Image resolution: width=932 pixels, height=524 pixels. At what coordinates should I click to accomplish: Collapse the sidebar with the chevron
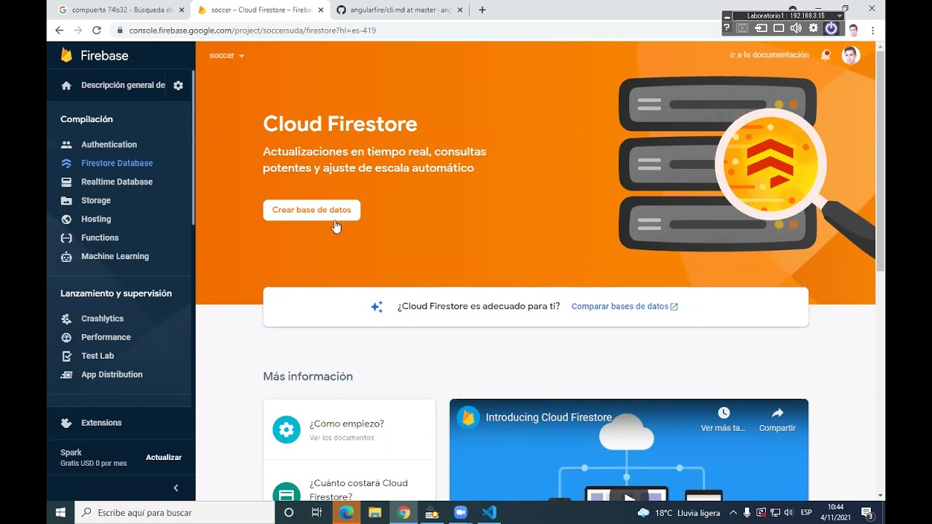coord(175,488)
